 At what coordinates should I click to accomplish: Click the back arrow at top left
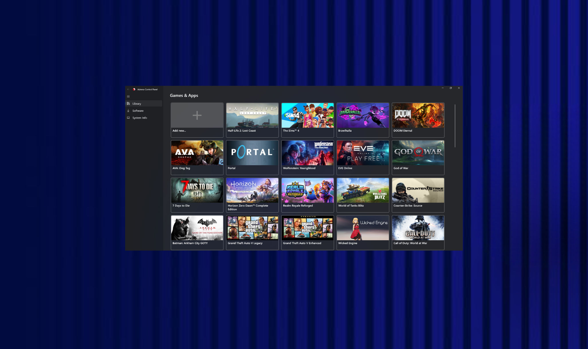click(x=128, y=89)
